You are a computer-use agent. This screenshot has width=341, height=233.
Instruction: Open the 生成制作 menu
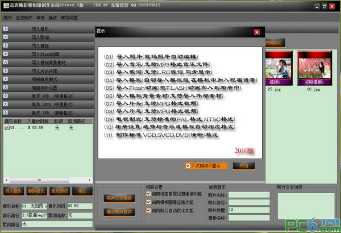[23, 18]
